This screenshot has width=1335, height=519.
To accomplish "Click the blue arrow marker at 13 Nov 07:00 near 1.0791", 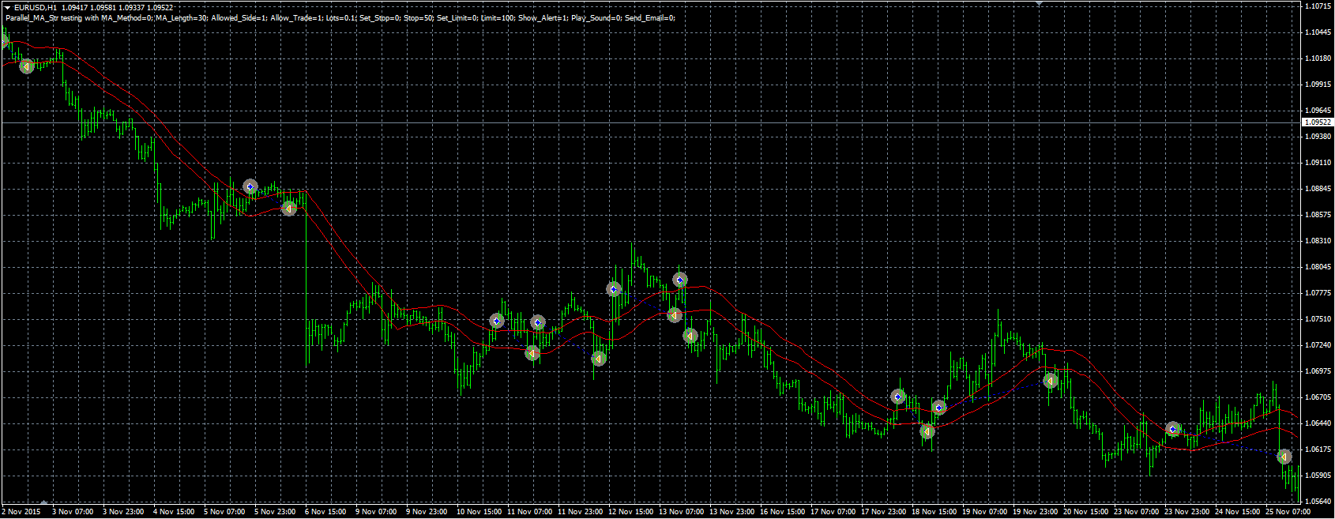I will pos(680,280).
